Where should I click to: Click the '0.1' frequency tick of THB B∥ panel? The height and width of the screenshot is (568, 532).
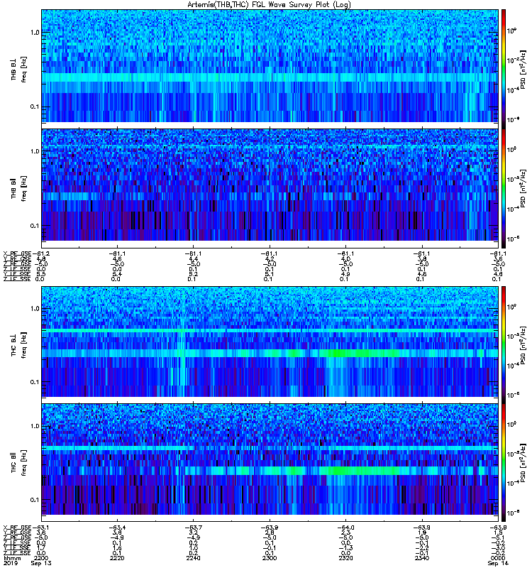click(x=35, y=226)
